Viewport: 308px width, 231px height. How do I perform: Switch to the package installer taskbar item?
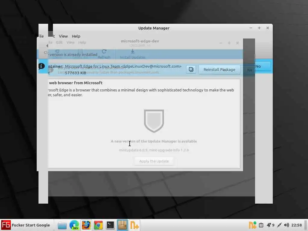[122, 225]
